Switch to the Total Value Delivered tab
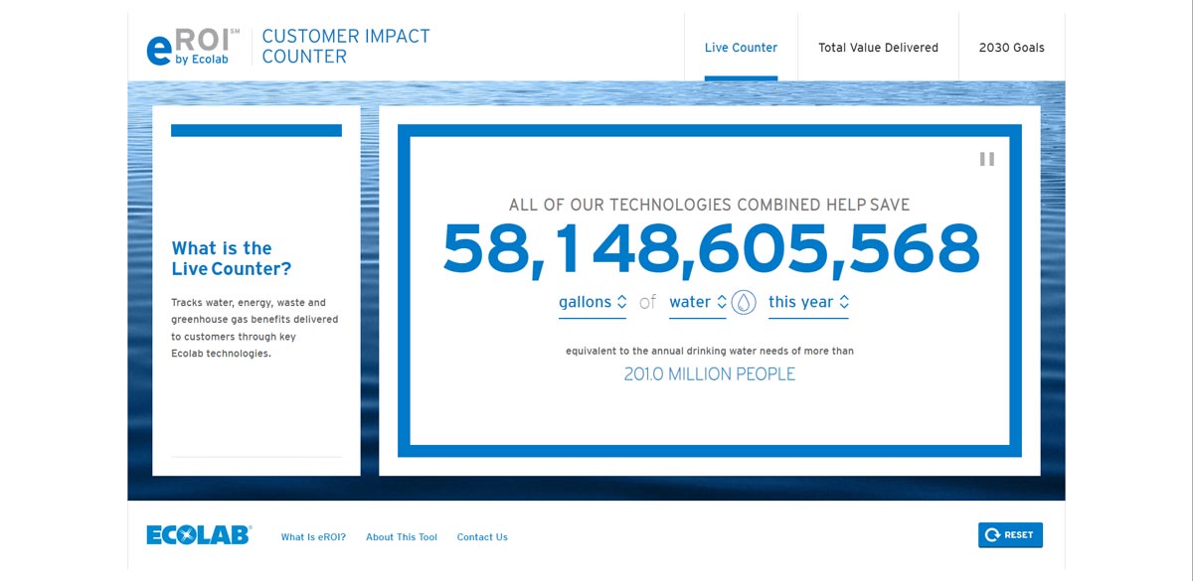The width and height of the screenshot is (1193, 581). pyautogui.click(x=877, y=47)
